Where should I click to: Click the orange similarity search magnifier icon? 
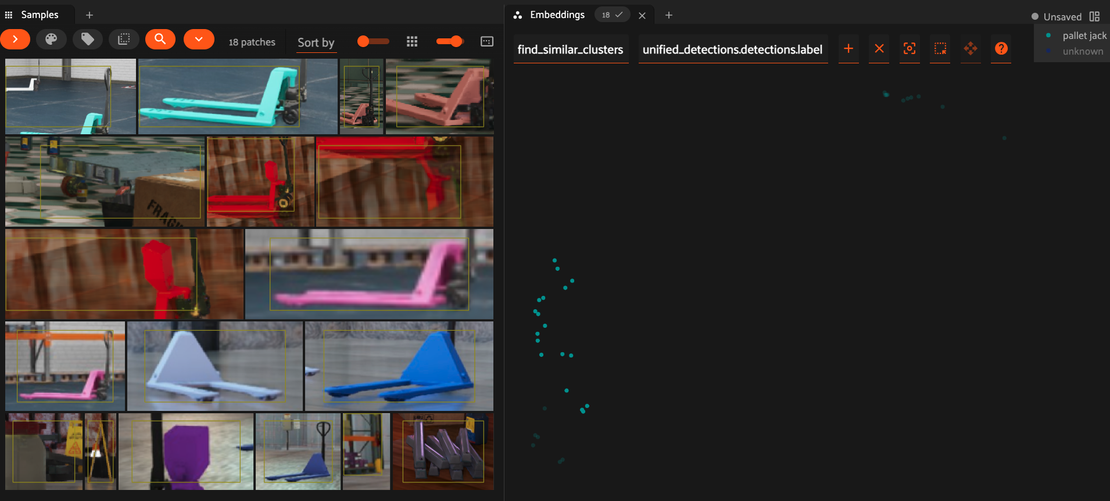tap(160, 40)
